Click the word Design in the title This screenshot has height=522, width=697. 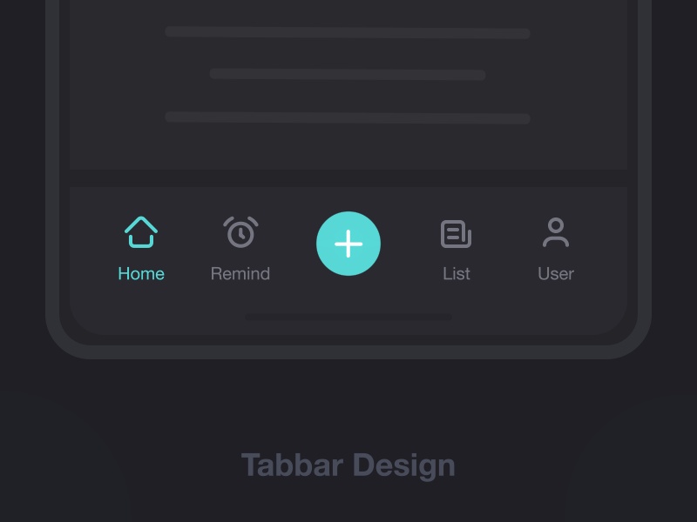404,466
